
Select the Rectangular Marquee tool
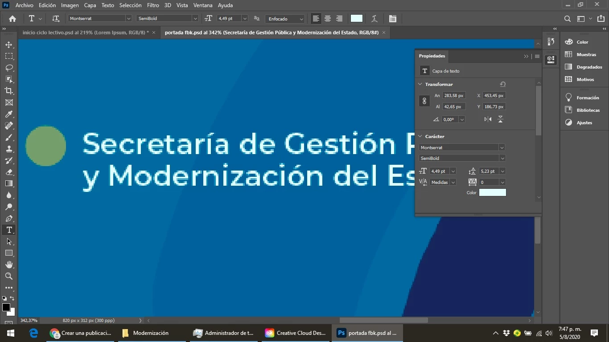9,57
